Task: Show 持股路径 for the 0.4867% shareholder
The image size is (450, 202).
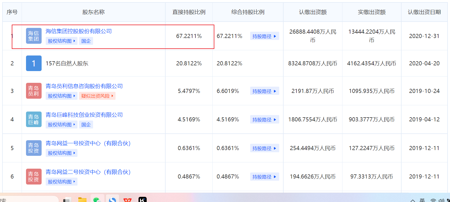Action: point(264,177)
